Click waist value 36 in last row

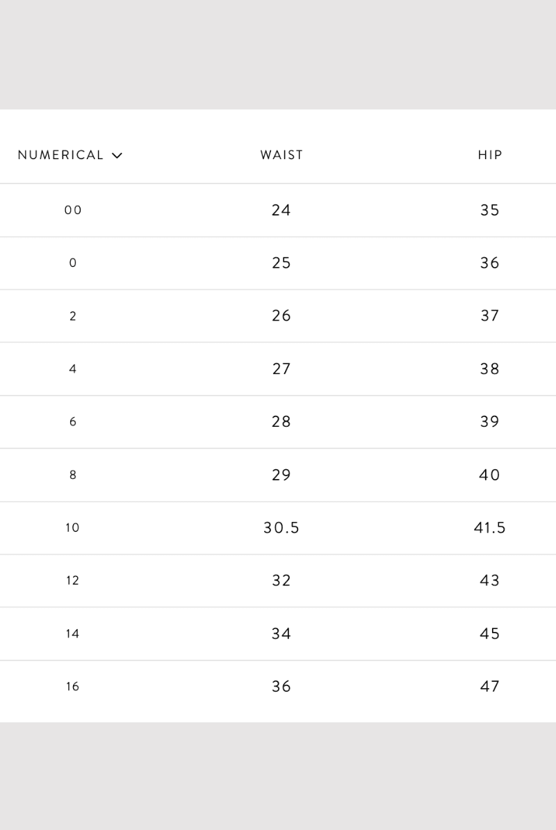click(x=281, y=687)
